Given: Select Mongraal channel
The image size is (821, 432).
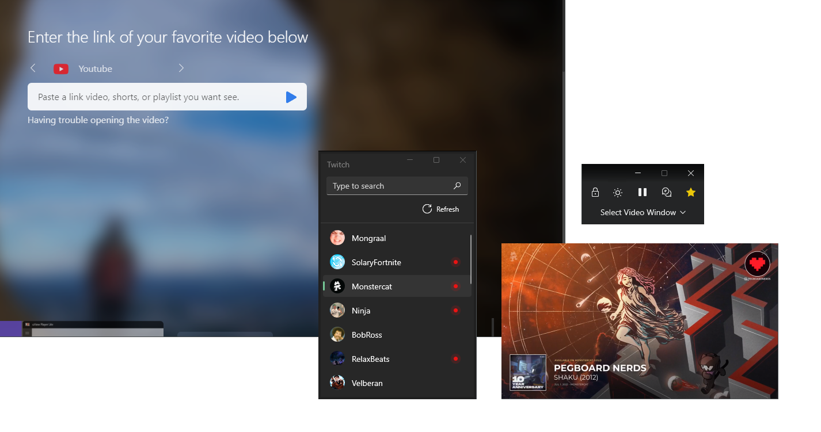Looking at the screenshot, I should (397, 238).
